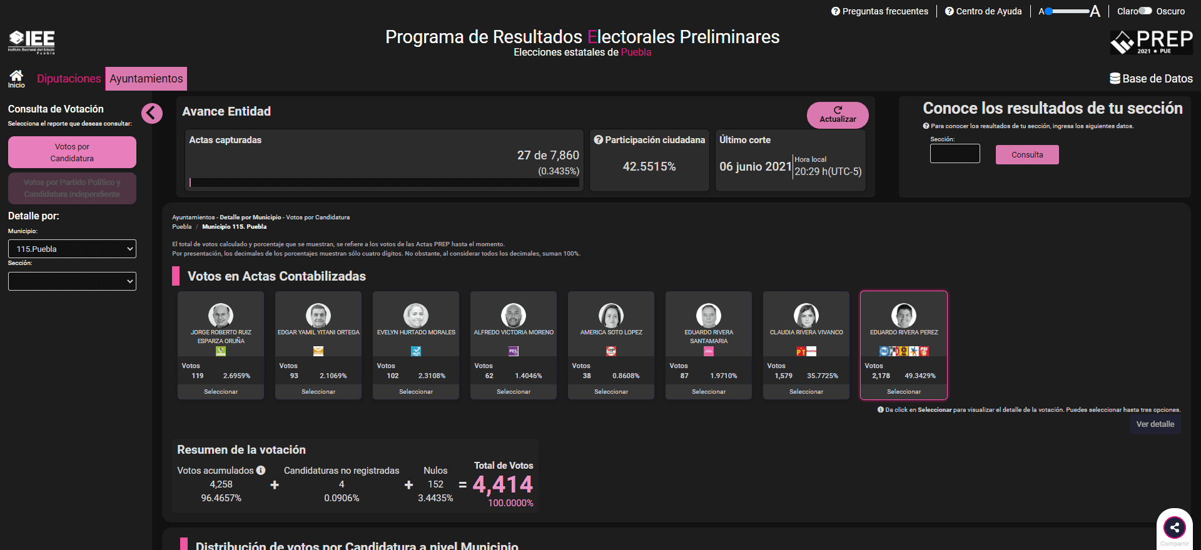The height and width of the screenshot is (550, 1201).
Task: Expand the Sección dropdown in sidebar
Action: point(72,281)
